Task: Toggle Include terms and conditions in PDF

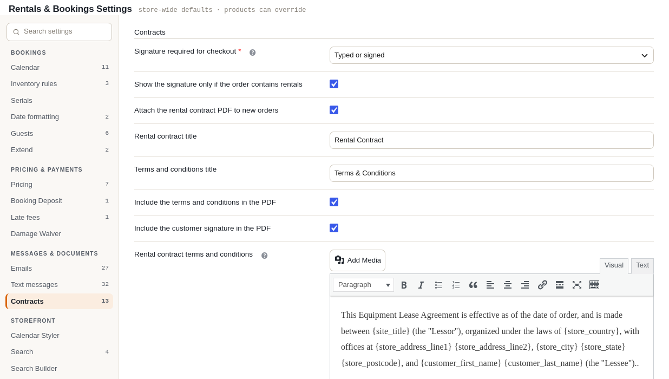Action: click(x=334, y=202)
